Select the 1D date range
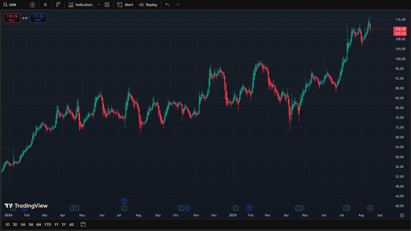 [7, 224]
